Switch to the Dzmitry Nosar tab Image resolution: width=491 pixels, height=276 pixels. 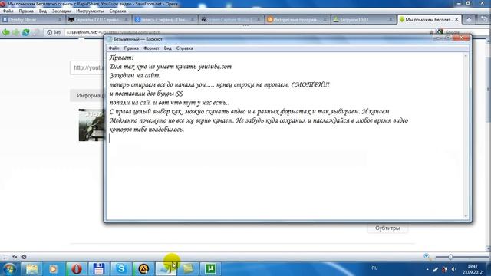pos(31,19)
